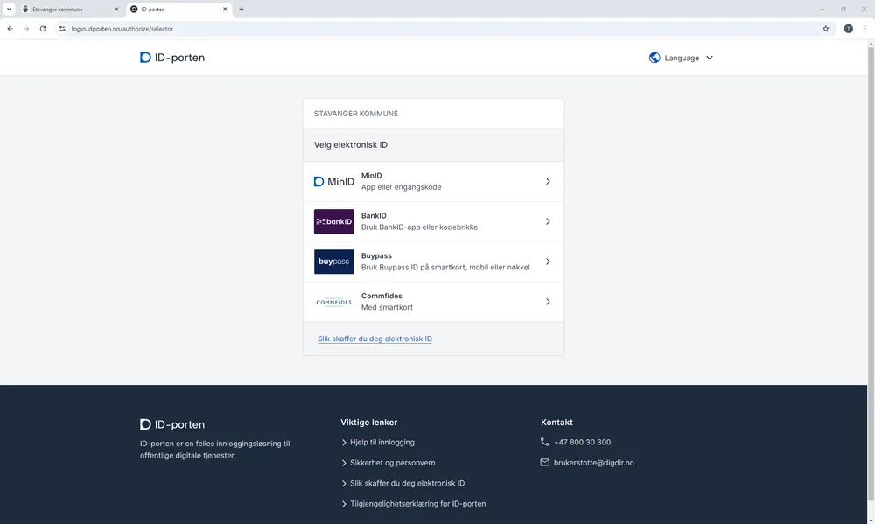Image resolution: width=875 pixels, height=524 pixels.
Task: Expand the Language dropdown chevron
Action: tap(710, 58)
